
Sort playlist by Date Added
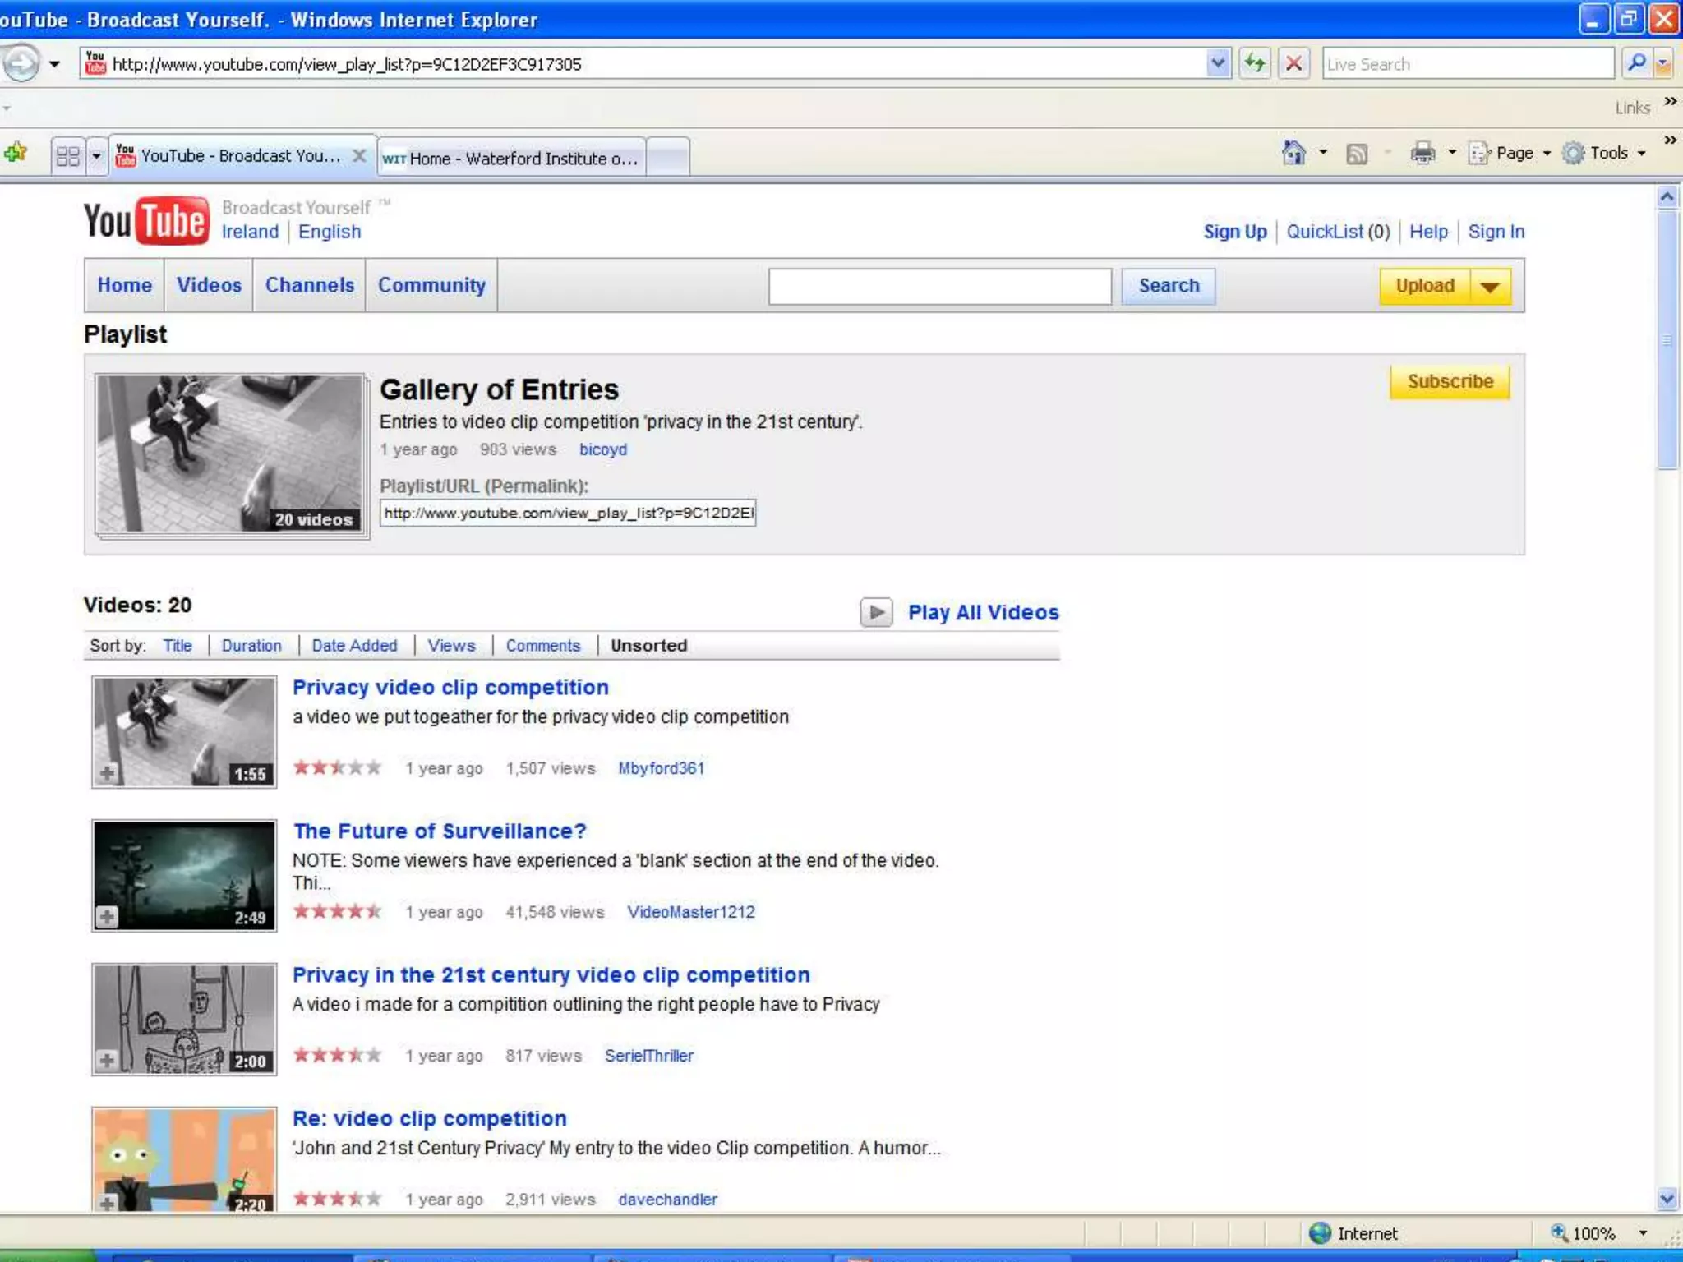[354, 646]
